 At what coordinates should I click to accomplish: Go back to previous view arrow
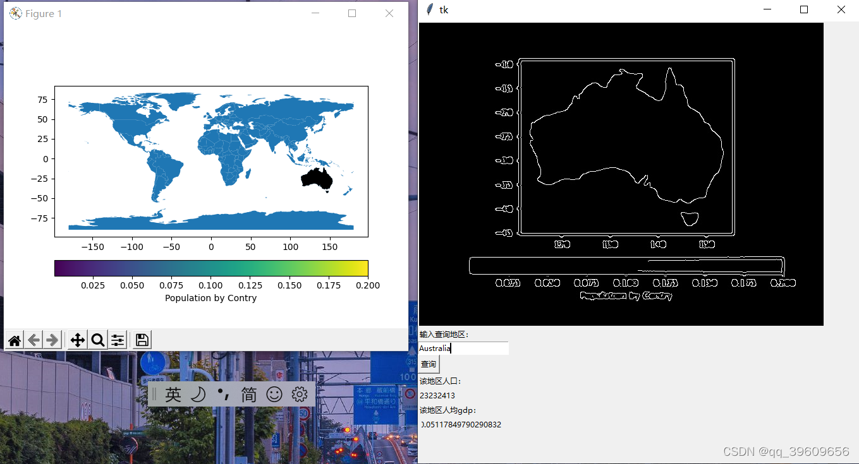(x=34, y=341)
